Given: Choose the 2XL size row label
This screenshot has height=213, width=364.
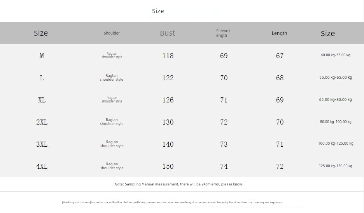Looking at the screenshot, I should tap(42, 122).
